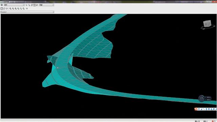Click the first zoom magnifier in second row
The image size is (217, 122).
(11, 8)
